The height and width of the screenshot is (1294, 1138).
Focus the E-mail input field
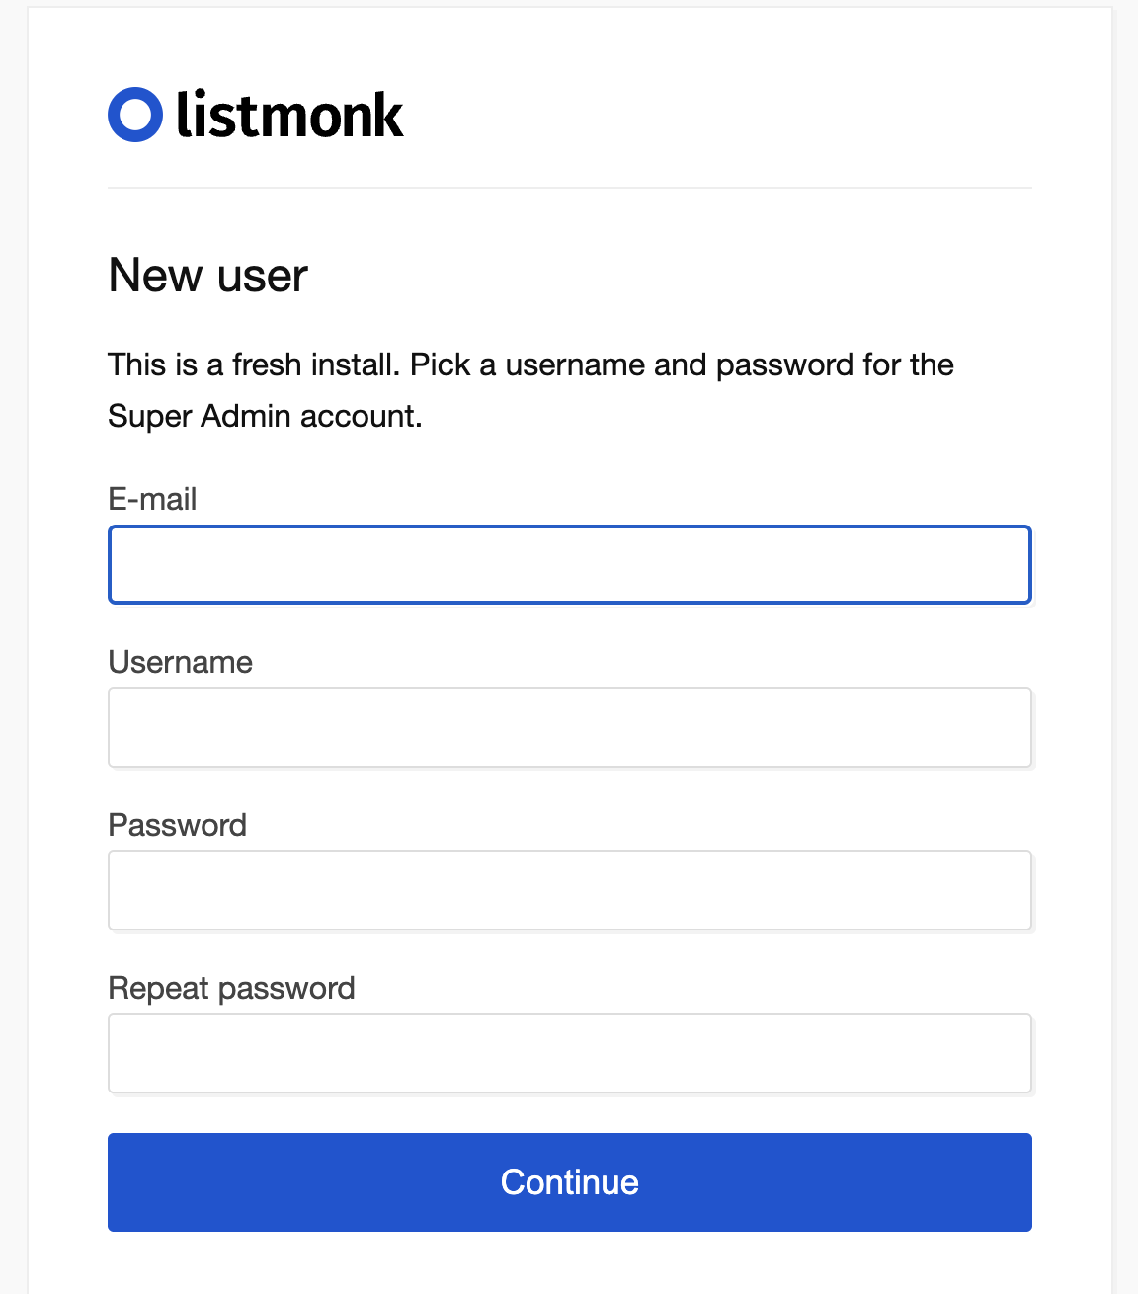569,565
